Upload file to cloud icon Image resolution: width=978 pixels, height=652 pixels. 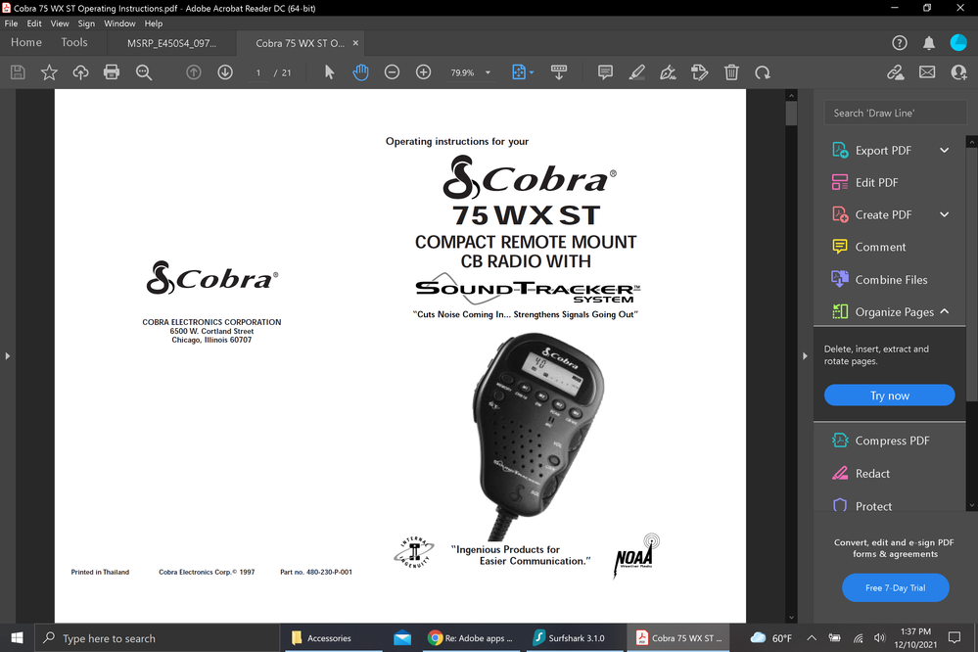(80, 72)
